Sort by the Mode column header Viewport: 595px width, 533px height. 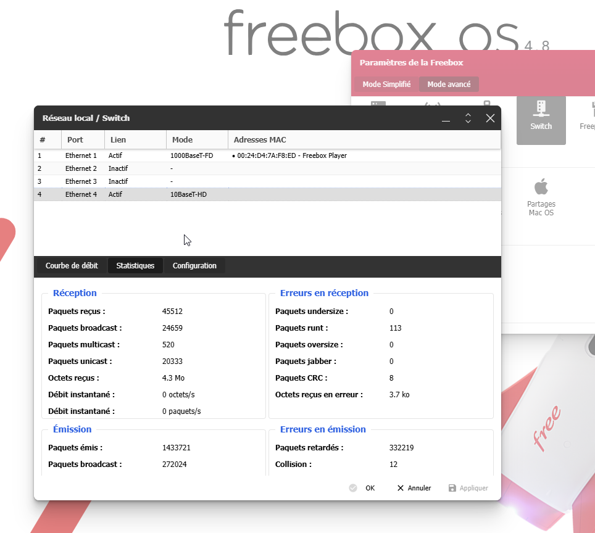183,140
